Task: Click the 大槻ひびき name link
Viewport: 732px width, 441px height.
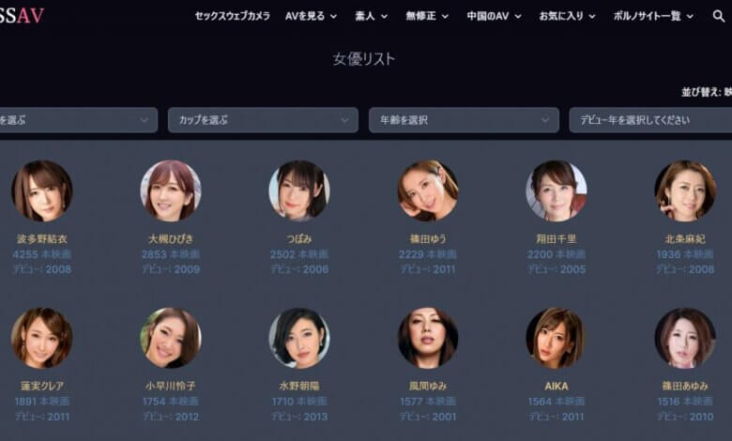Action: click(171, 239)
